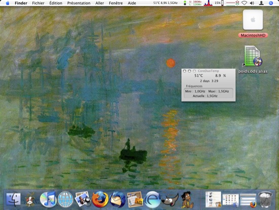The height and width of the screenshot is (210, 279).
Task: Launch Internet Explorer from the Dock
Action: click(152, 199)
